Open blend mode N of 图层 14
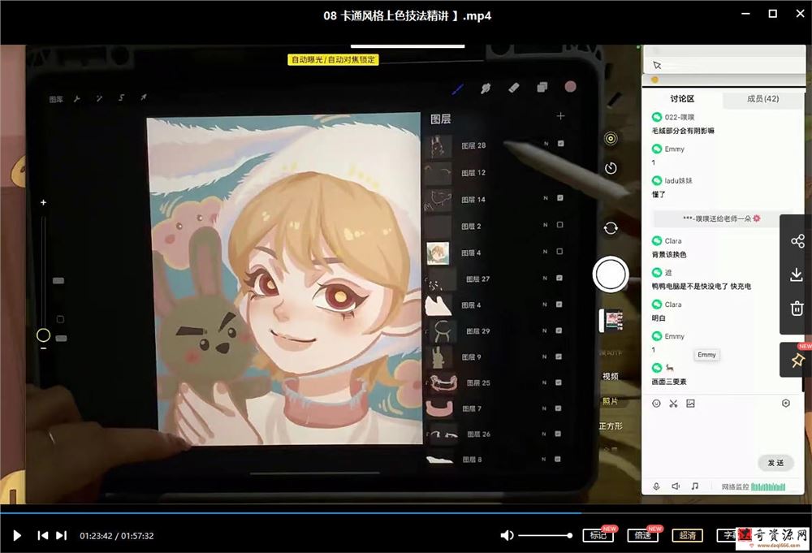 tap(546, 198)
